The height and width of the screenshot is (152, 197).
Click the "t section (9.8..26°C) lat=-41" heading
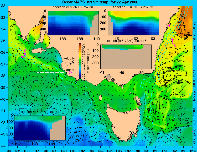(39, 112)
